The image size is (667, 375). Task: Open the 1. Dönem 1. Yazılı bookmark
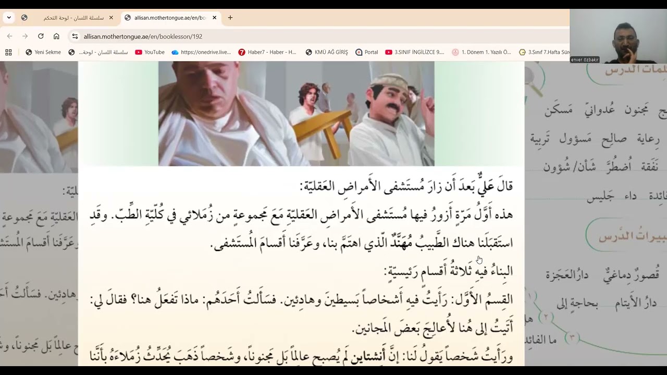[482, 52]
